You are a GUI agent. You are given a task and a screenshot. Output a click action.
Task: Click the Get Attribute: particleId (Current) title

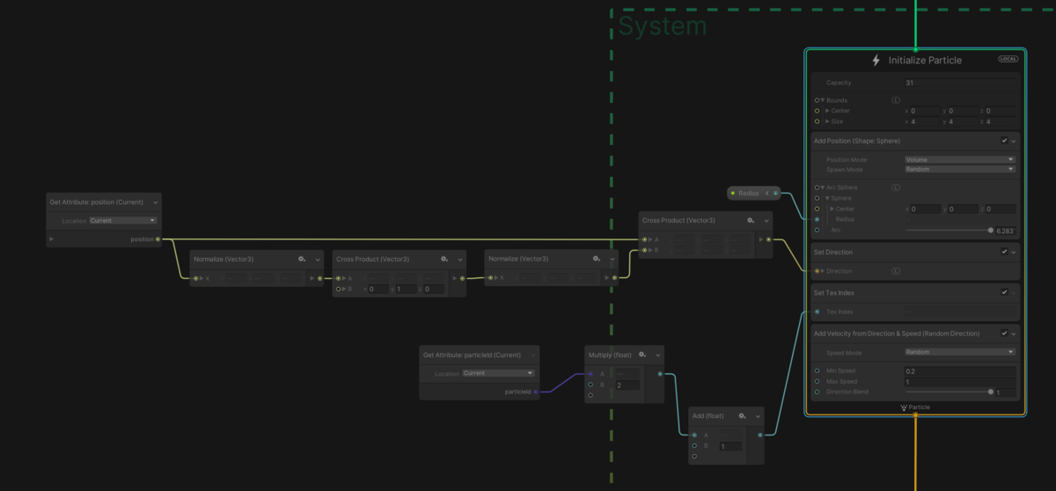tap(472, 355)
